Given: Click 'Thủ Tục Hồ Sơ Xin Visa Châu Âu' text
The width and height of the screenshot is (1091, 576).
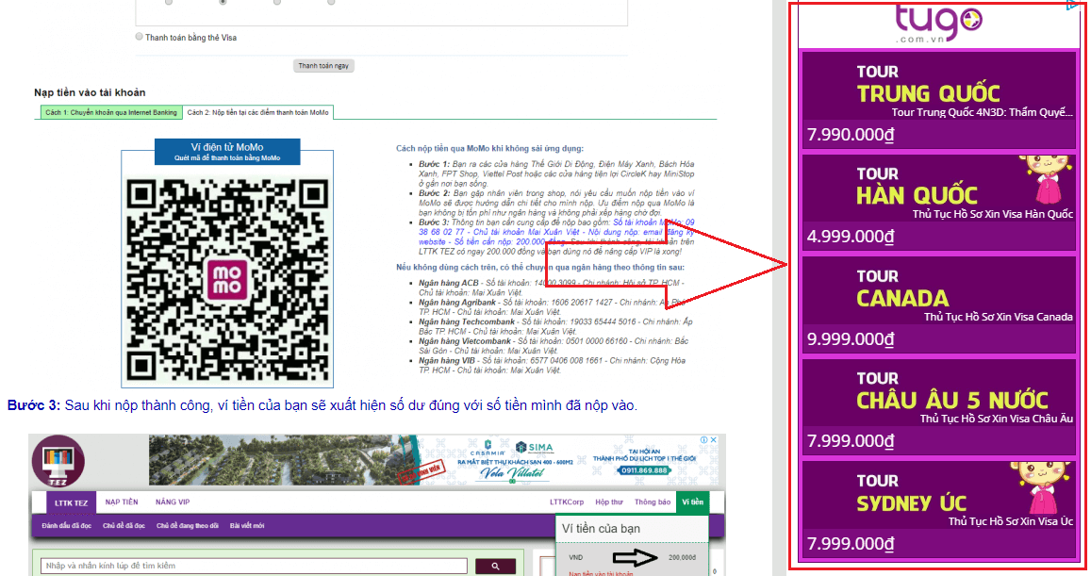Looking at the screenshot, I should click(x=997, y=419).
